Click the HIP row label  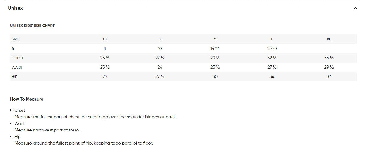click(x=14, y=77)
